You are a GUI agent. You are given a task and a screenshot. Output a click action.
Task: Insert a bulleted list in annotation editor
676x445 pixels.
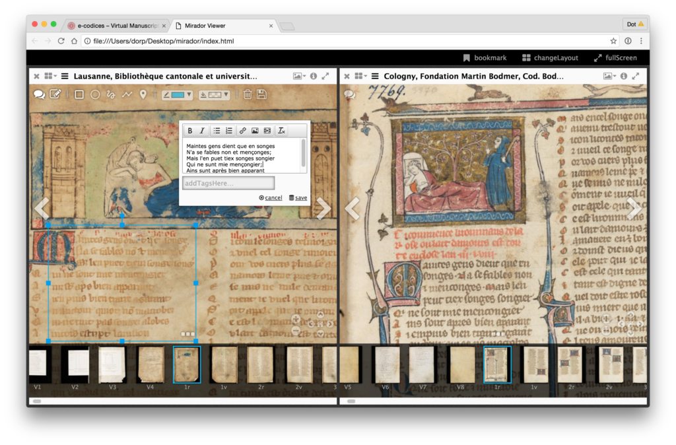tap(217, 131)
